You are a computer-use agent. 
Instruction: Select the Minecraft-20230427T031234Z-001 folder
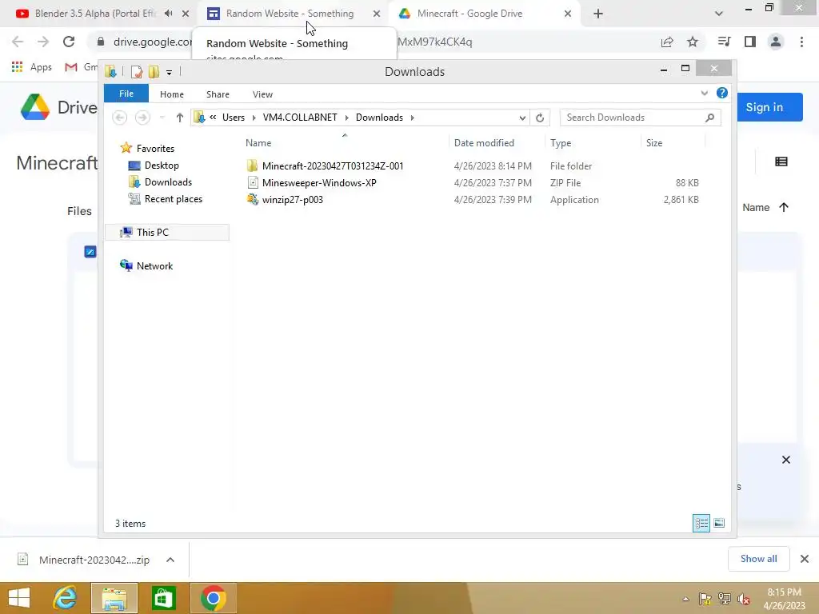[333, 166]
